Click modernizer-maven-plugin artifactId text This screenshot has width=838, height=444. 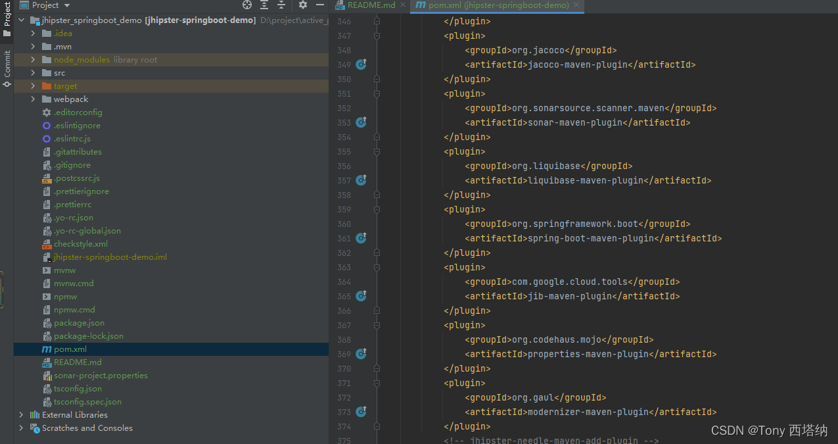(x=589, y=412)
